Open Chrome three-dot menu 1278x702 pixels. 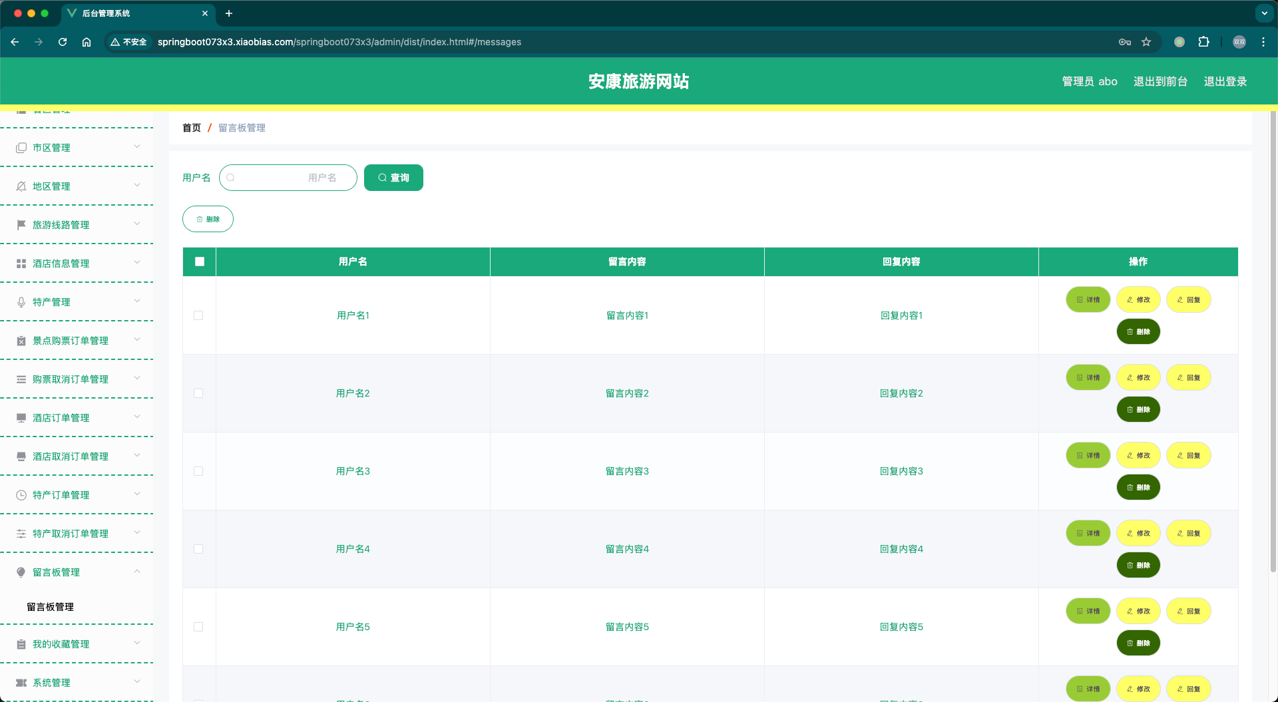(x=1263, y=42)
